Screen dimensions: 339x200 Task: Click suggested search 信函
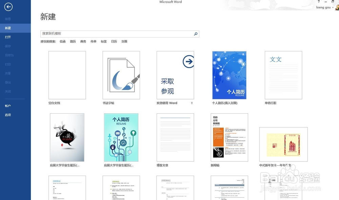tap(63, 41)
